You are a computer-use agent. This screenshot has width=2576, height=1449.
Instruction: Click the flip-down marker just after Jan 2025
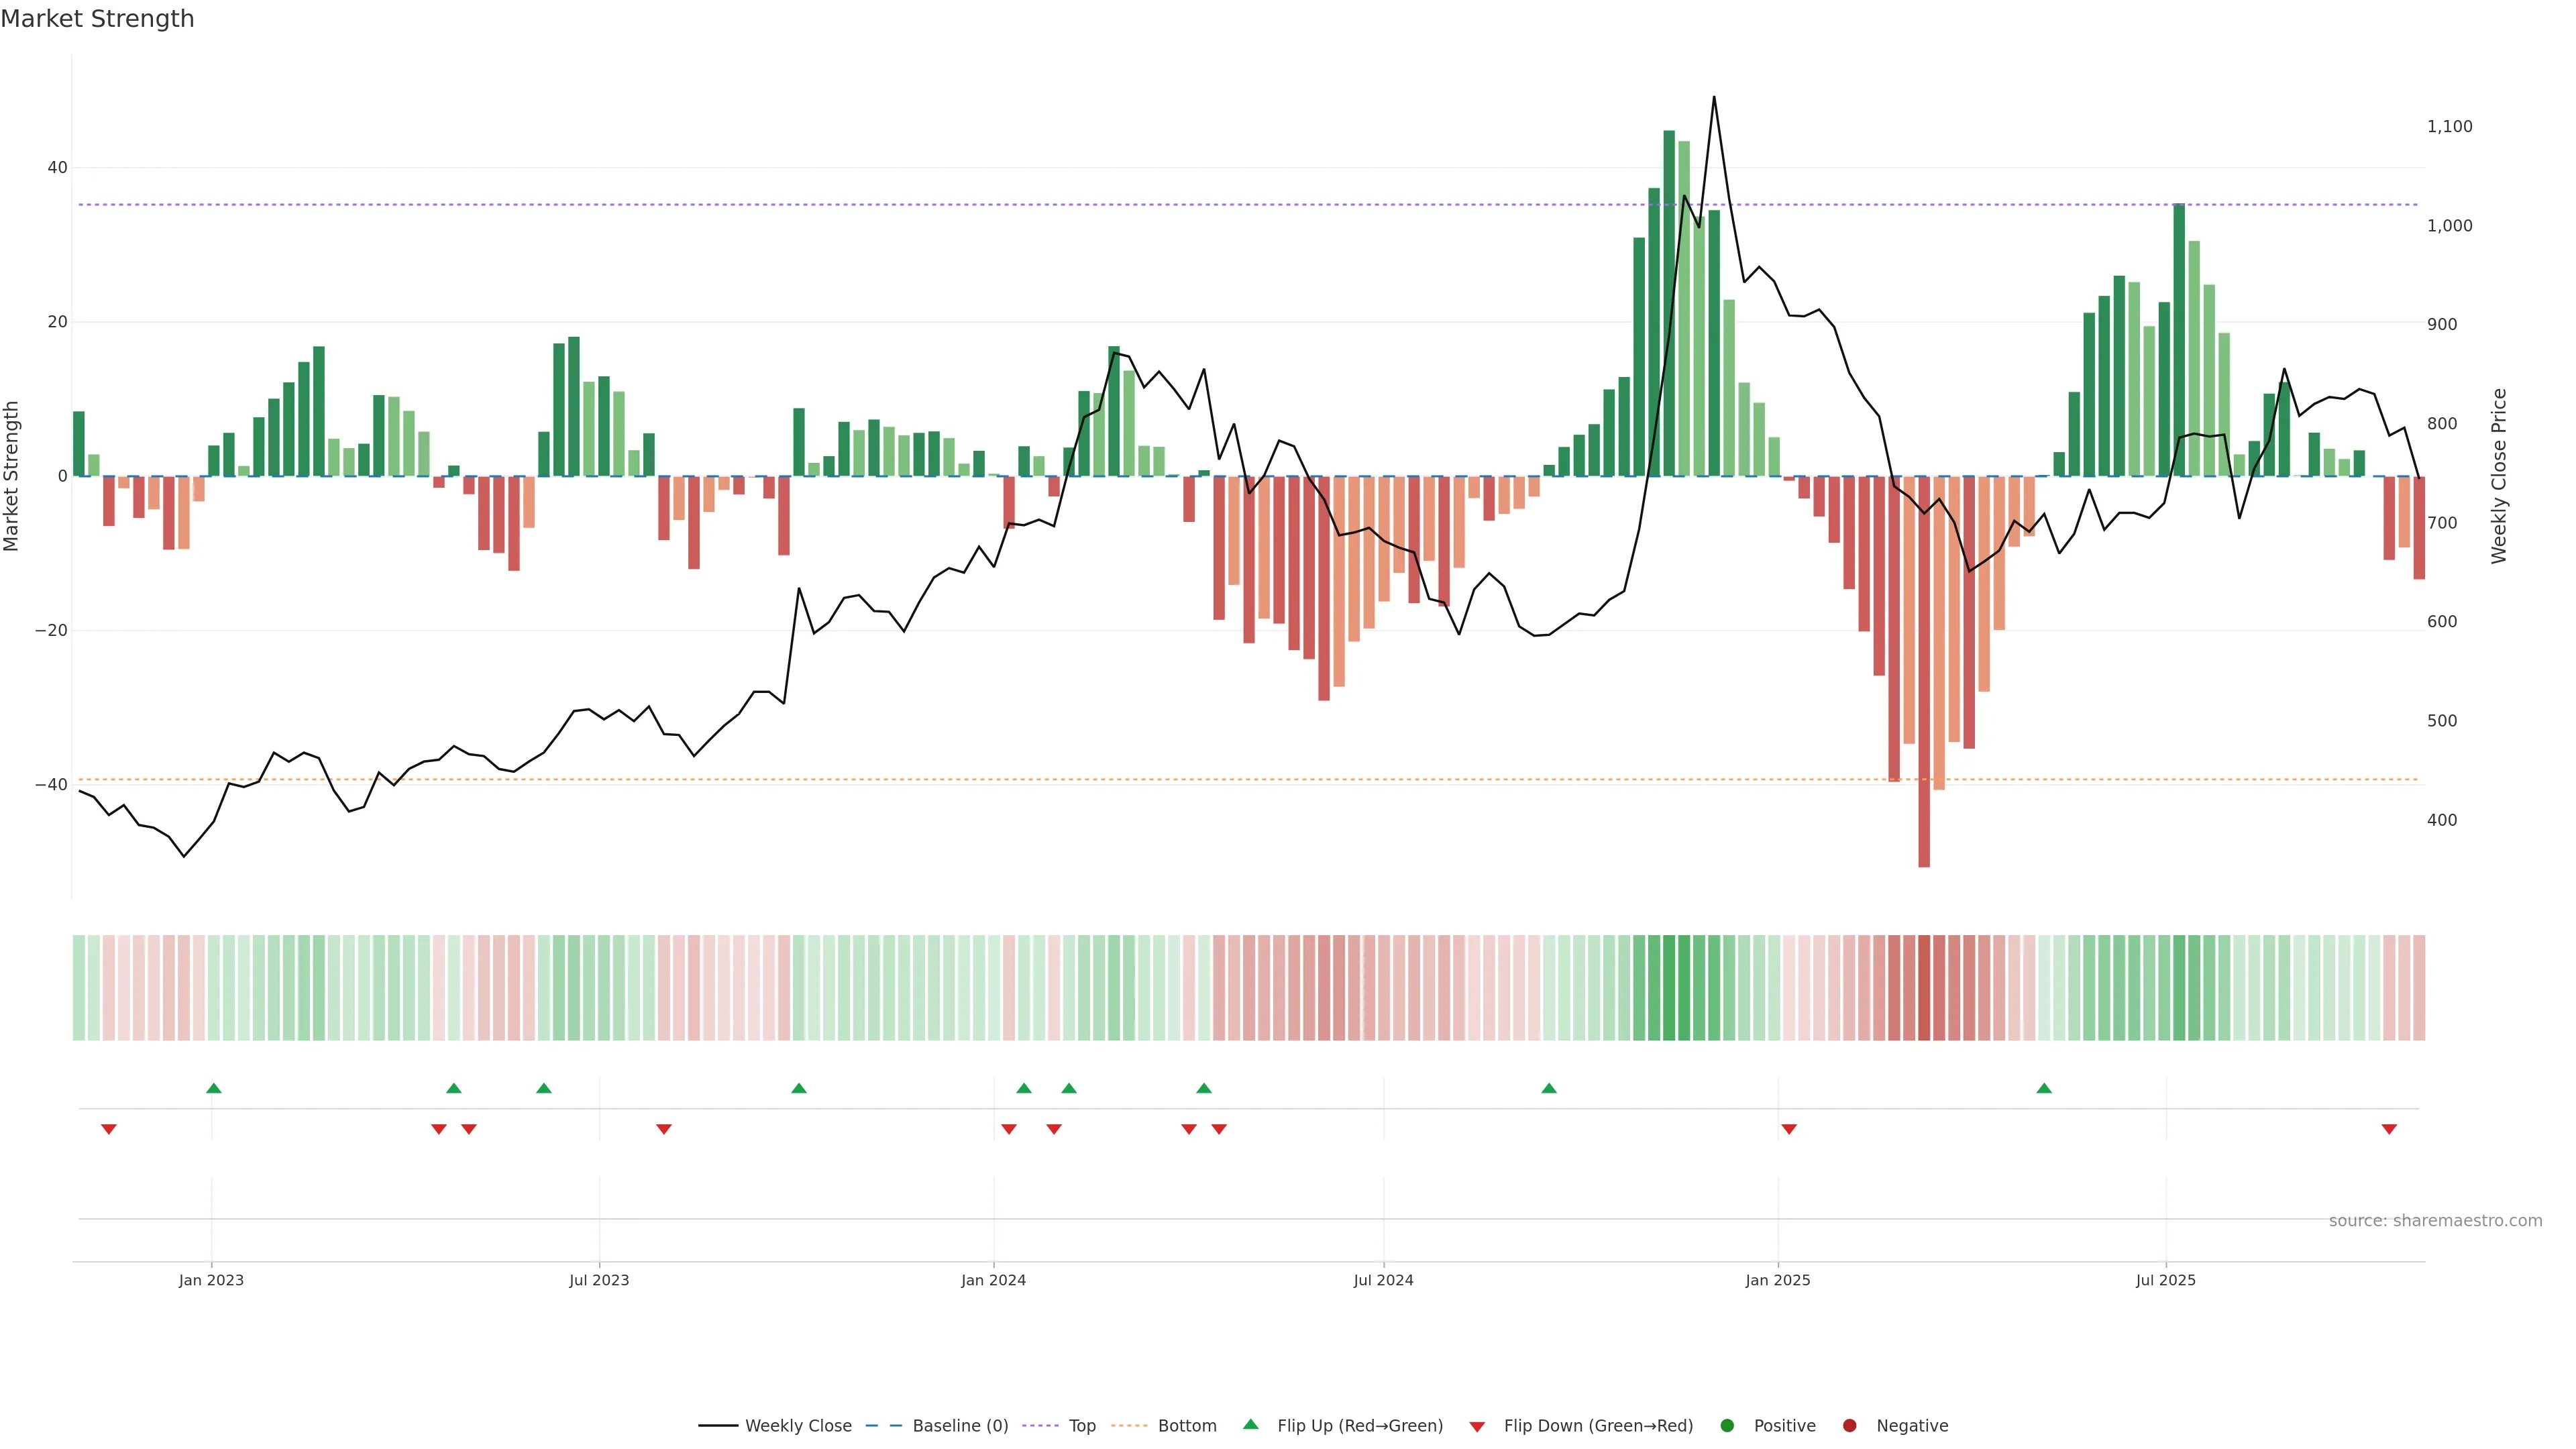pos(1789,1129)
